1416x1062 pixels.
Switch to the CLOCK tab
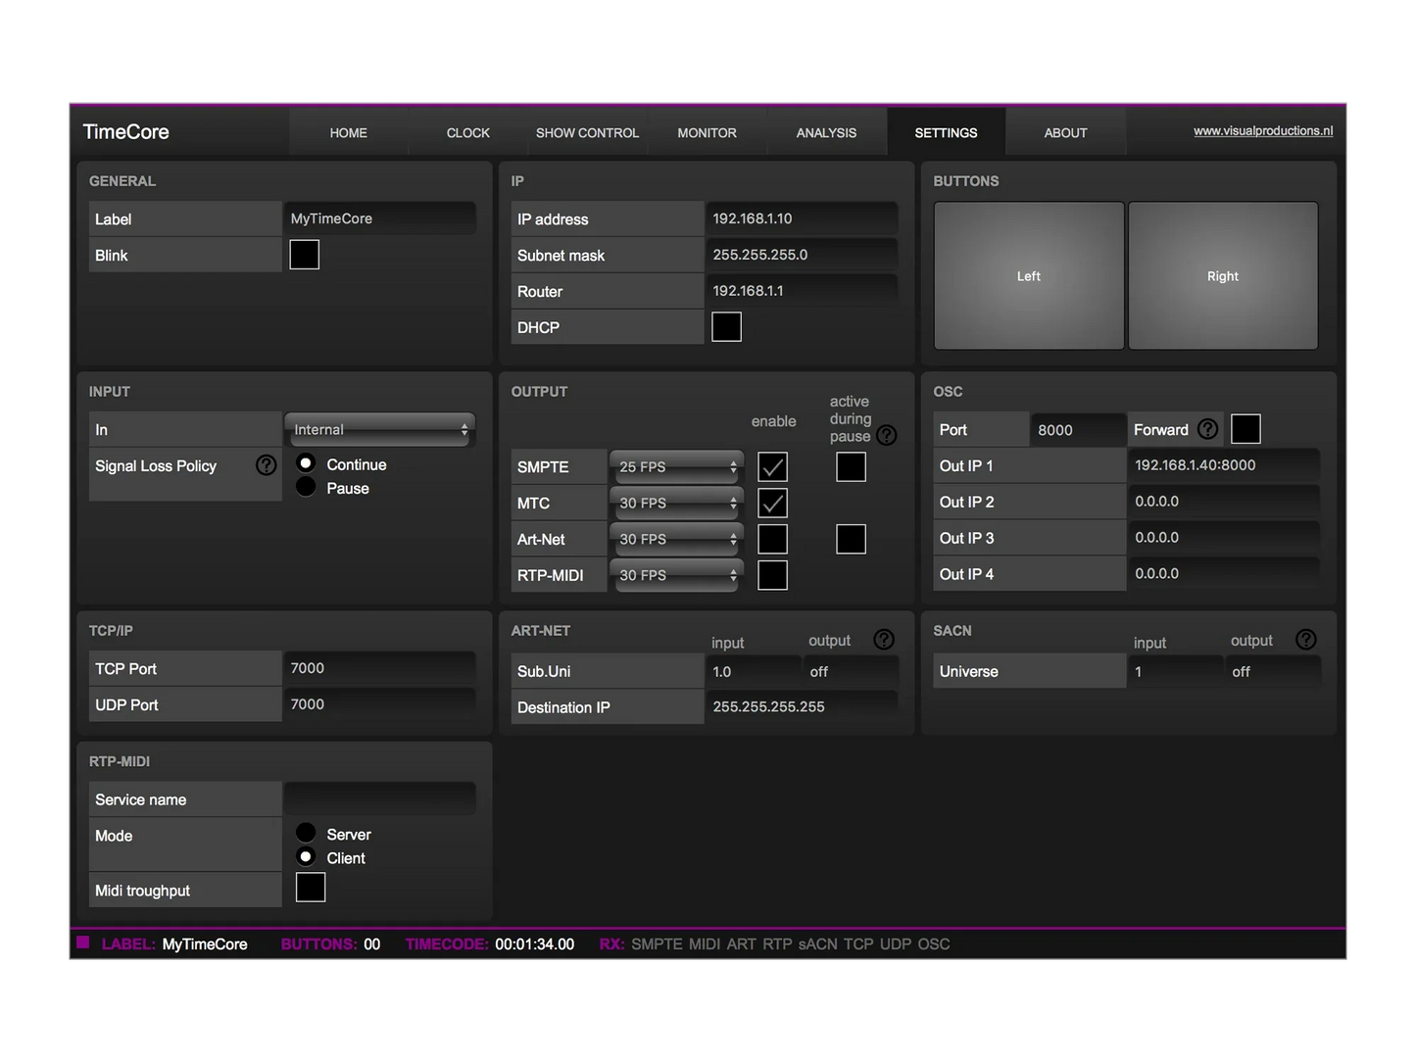click(468, 132)
